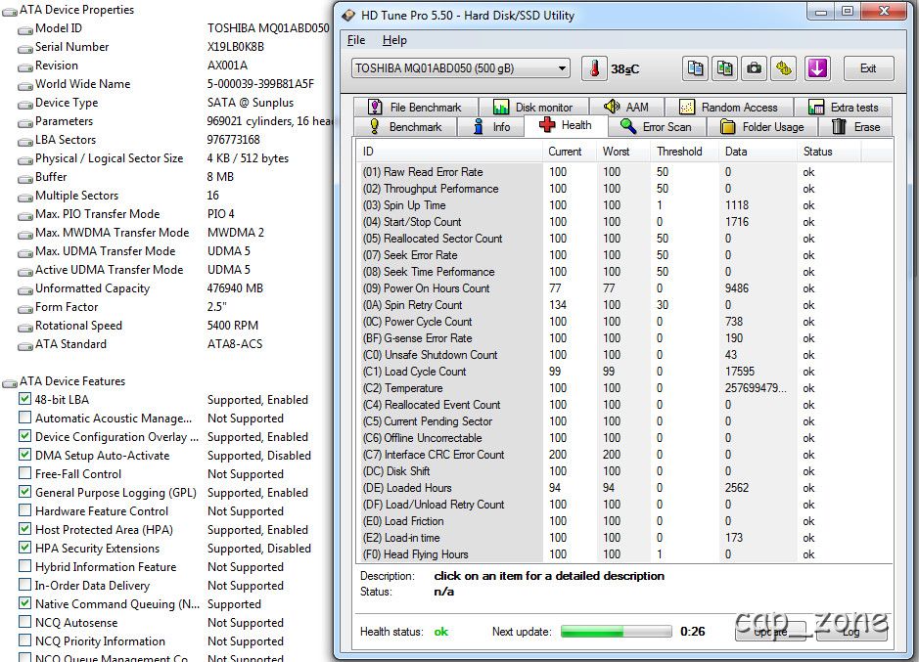Switch to the Benchmark tab
919x662 pixels.
(x=405, y=126)
